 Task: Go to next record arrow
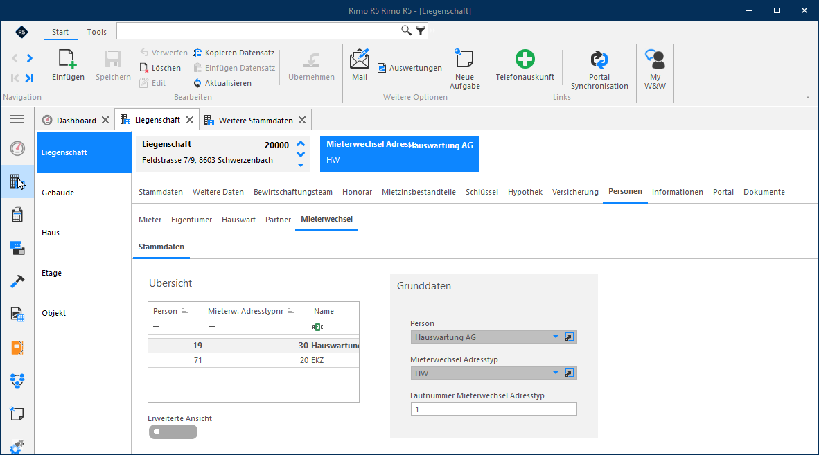30,58
